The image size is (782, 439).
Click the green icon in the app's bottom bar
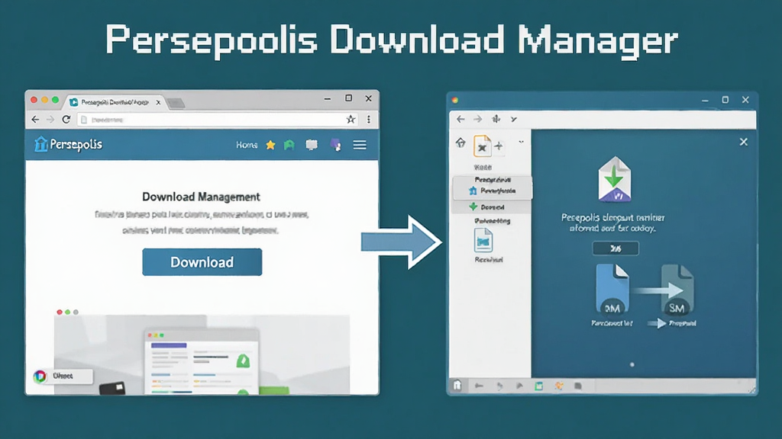point(538,386)
